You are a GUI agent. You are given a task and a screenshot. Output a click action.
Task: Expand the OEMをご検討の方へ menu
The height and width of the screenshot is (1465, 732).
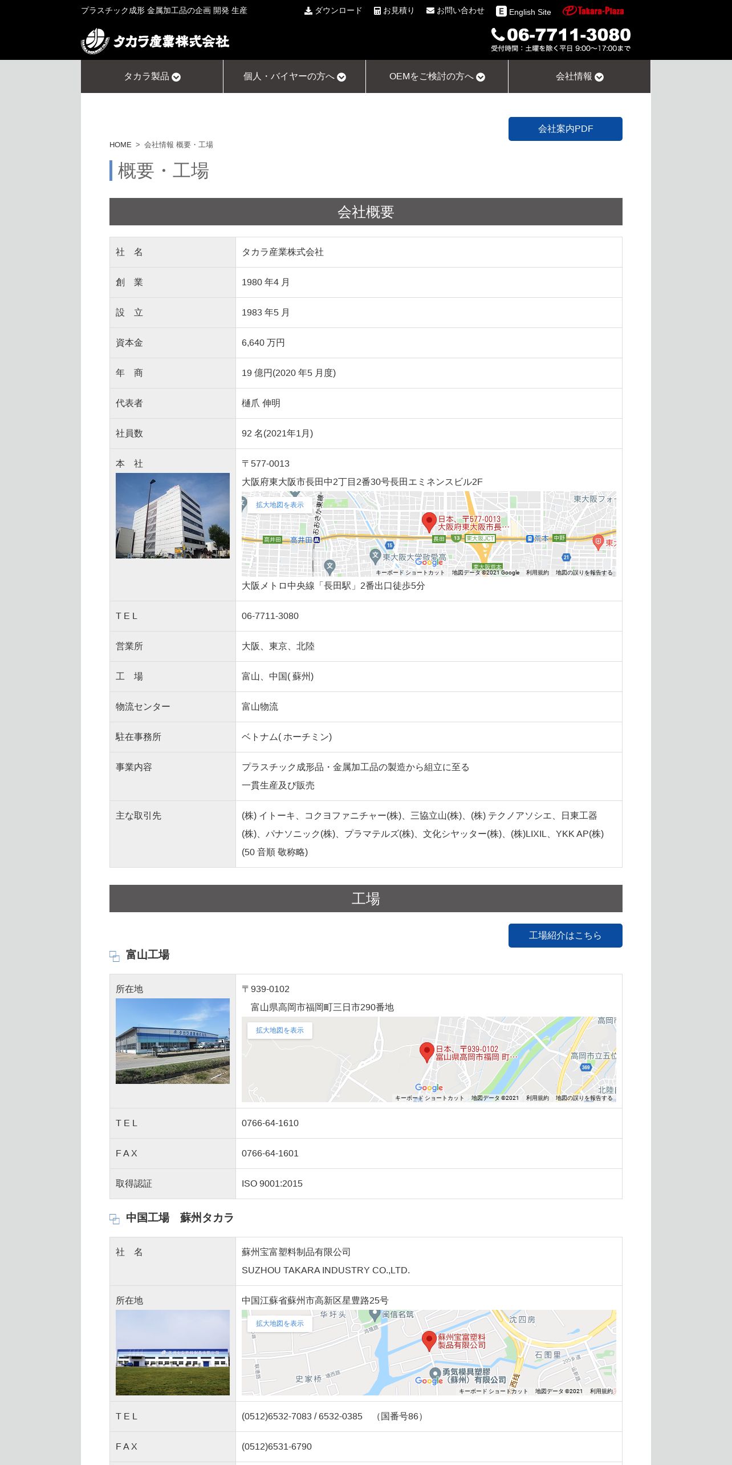[437, 76]
